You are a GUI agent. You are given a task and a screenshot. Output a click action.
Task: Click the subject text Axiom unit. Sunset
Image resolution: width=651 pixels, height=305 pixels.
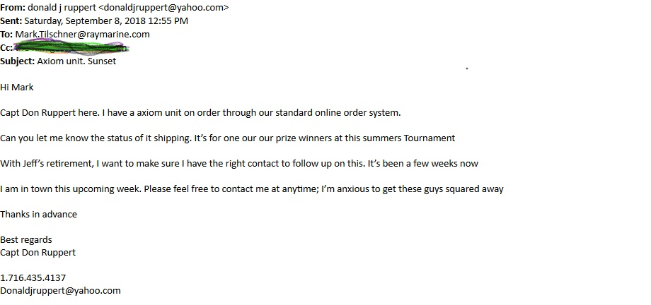pos(76,61)
